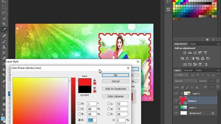Select the Clone Stamp tool
This screenshot has width=221, height=124.
(x=4, y=47)
